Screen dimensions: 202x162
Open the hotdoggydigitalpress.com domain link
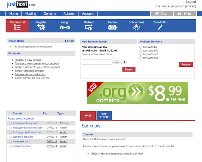coord(27,133)
